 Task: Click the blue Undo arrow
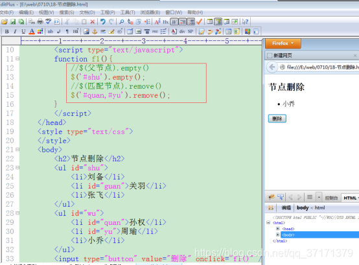click(103, 22)
